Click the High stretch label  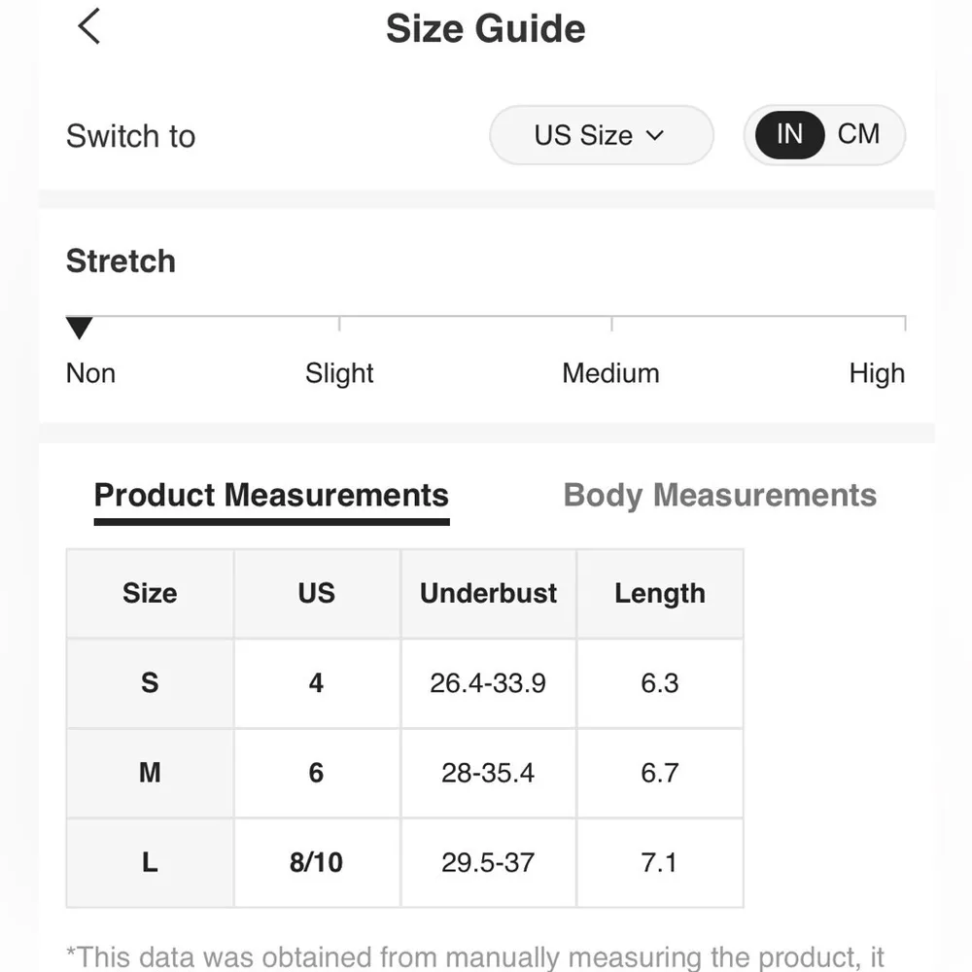(877, 373)
